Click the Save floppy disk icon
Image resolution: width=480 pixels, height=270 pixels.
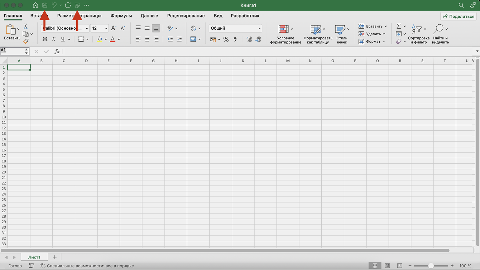45,5
